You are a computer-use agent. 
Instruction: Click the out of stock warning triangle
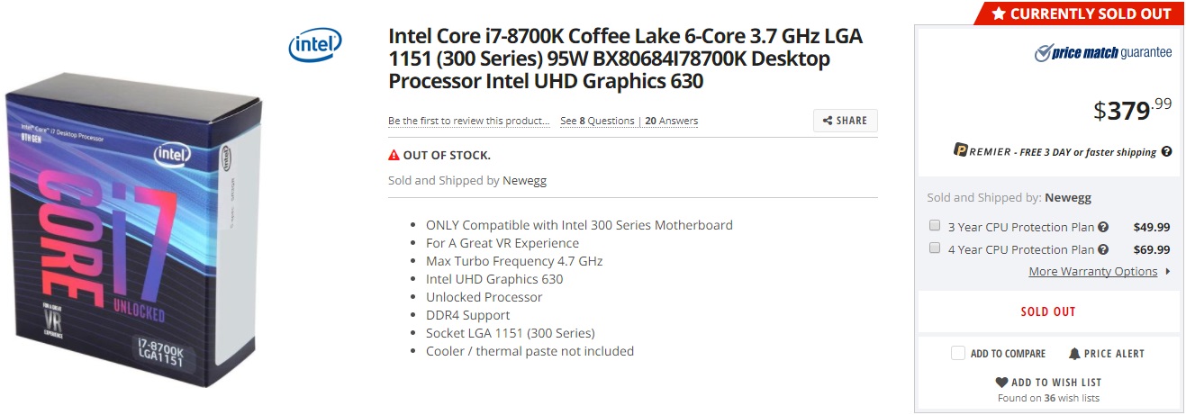pyautogui.click(x=394, y=156)
